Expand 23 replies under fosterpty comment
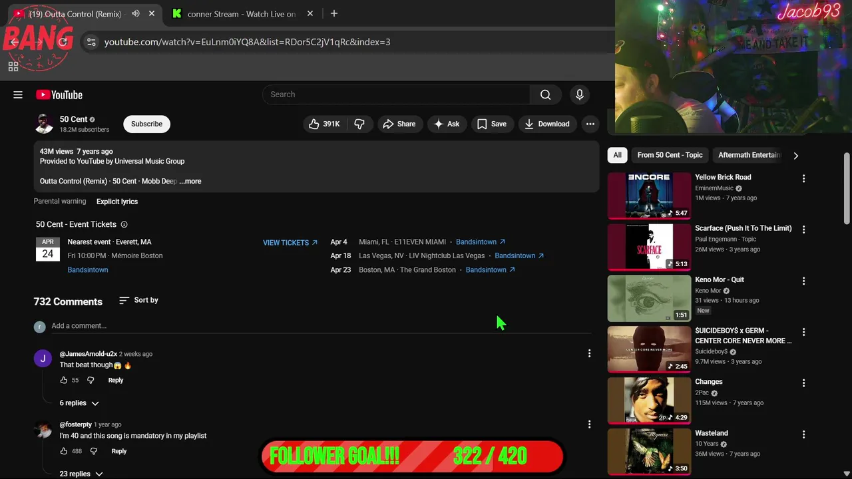Viewport: 852px width, 479px height. 81,474
